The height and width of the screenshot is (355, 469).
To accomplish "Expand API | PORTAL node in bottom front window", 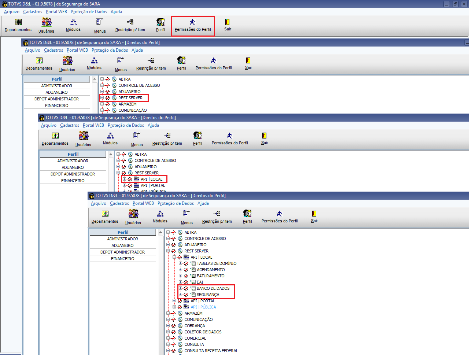I will point(174,301).
